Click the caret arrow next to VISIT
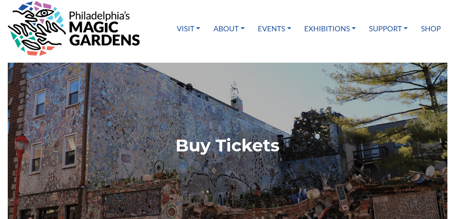Image resolution: width=458 pixels, height=219 pixels. [x=198, y=29]
